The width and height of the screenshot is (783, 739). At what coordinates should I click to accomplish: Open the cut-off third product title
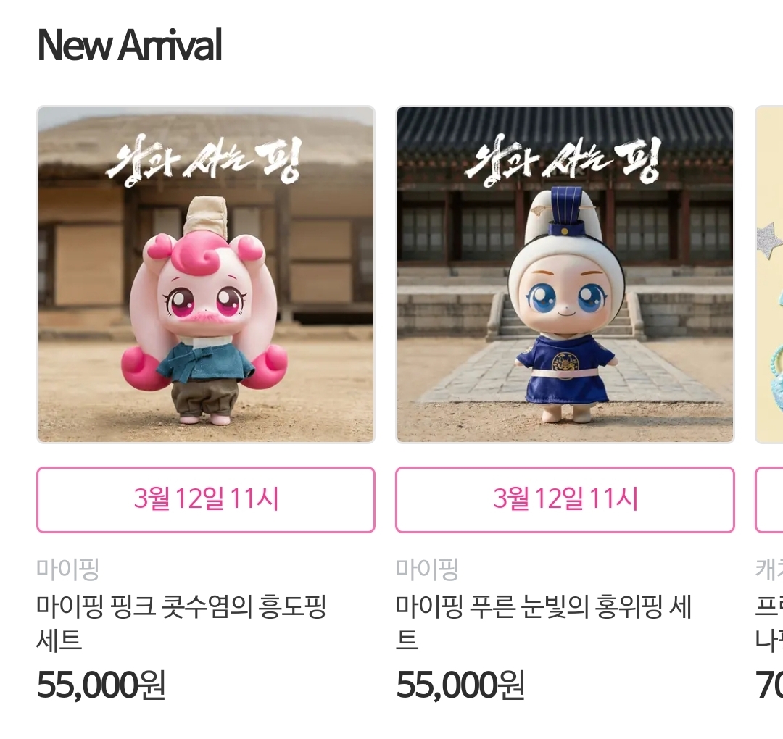[769, 623]
